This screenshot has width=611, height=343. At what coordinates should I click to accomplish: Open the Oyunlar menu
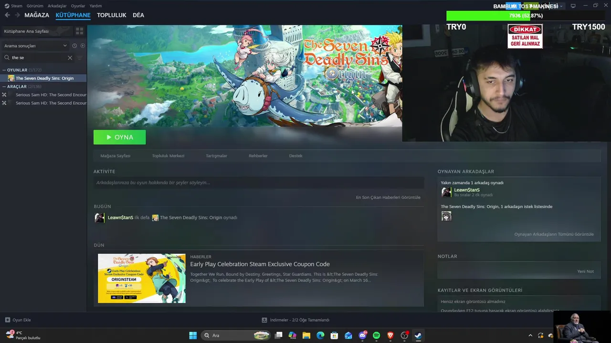78,6
